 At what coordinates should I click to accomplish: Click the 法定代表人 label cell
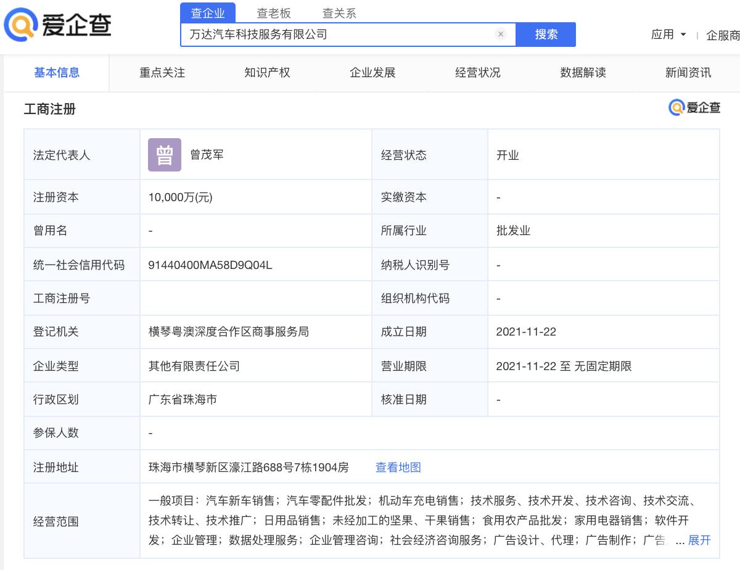82,155
